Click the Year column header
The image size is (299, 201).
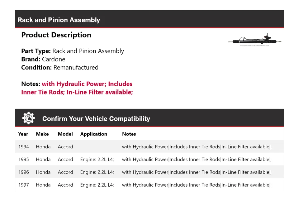coord(23,134)
